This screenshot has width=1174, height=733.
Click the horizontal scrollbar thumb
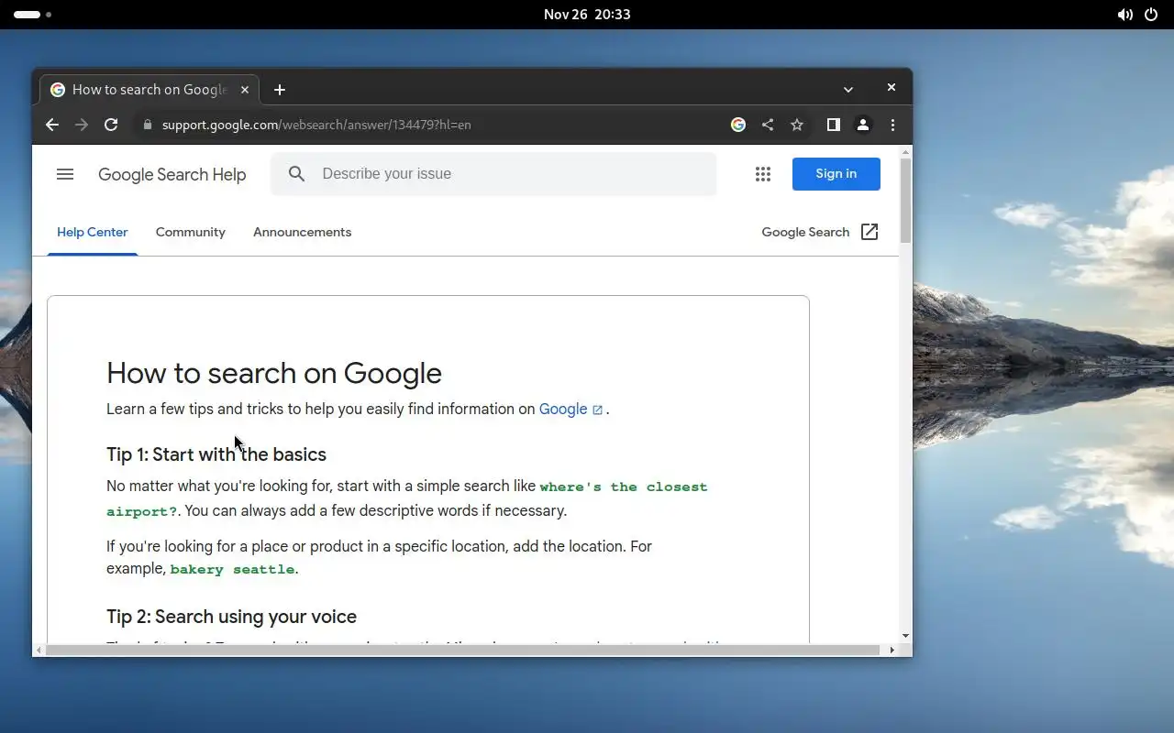click(462, 650)
